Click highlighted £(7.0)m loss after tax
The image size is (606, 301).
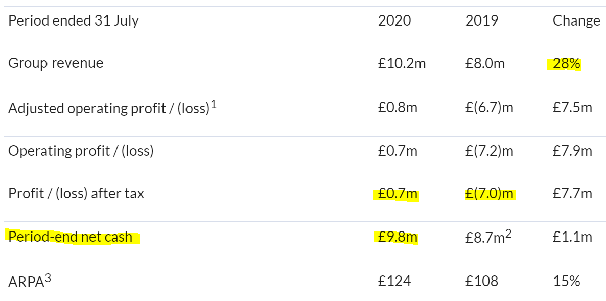490,194
